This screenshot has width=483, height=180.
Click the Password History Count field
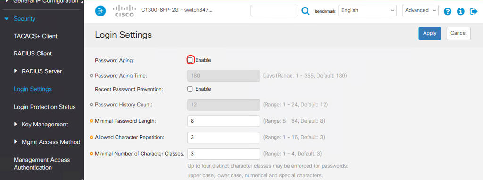pyautogui.click(x=224, y=105)
